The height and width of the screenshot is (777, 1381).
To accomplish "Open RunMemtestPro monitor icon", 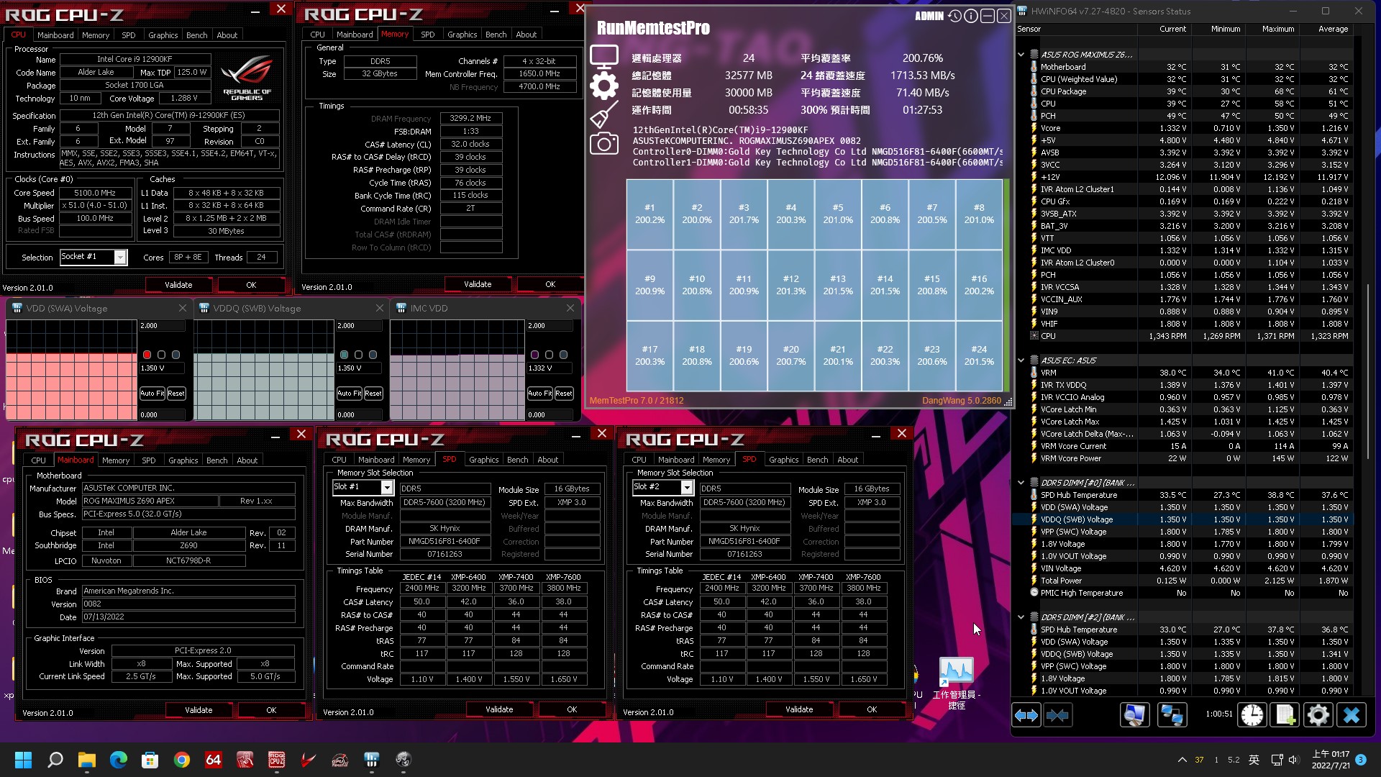I will tap(603, 58).
